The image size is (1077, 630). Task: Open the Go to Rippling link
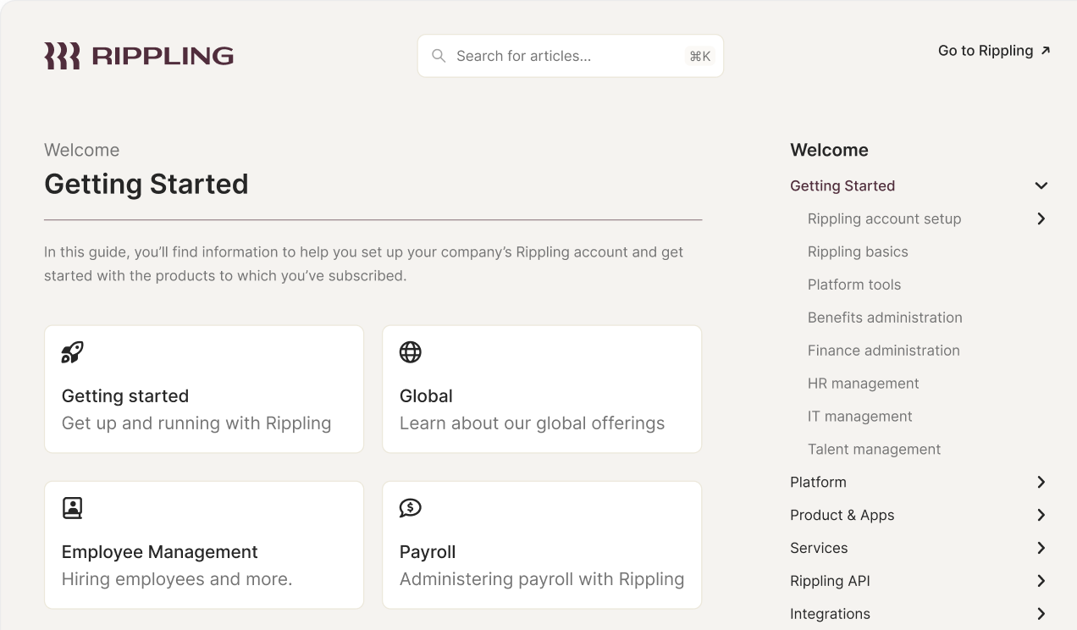(985, 51)
